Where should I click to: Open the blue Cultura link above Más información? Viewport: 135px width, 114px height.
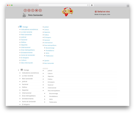[x=23, y=60]
